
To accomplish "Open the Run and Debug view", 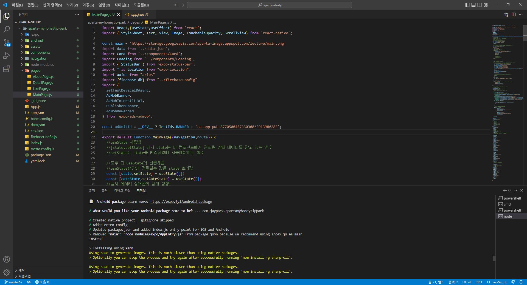I will coord(7,56).
